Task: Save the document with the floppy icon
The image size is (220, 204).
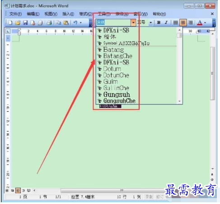Action: [25, 23]
